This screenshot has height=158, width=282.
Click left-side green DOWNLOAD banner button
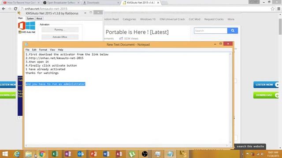(8, 95)
